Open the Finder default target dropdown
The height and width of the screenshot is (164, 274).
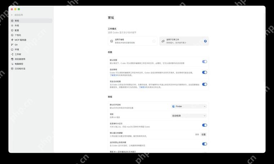pyautogui.click(x=189, y=106)
